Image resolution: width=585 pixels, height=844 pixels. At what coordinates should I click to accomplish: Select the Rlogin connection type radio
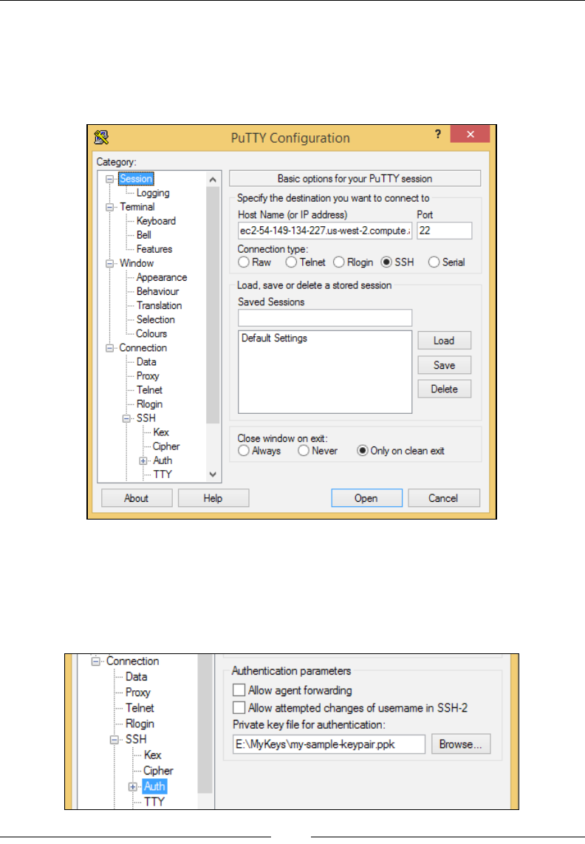338,262
